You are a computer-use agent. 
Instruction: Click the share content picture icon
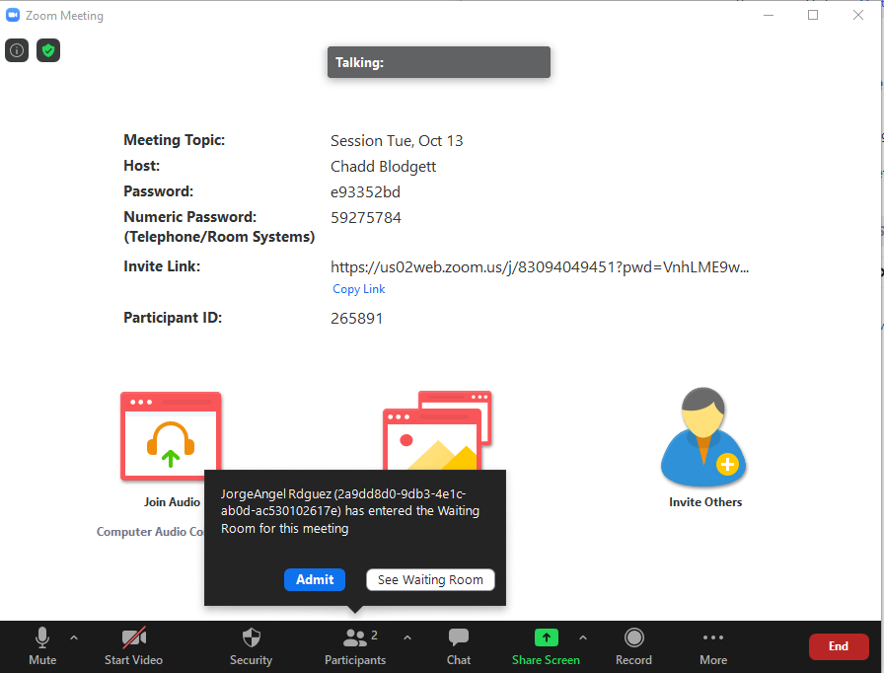click(x=437, y=430)
